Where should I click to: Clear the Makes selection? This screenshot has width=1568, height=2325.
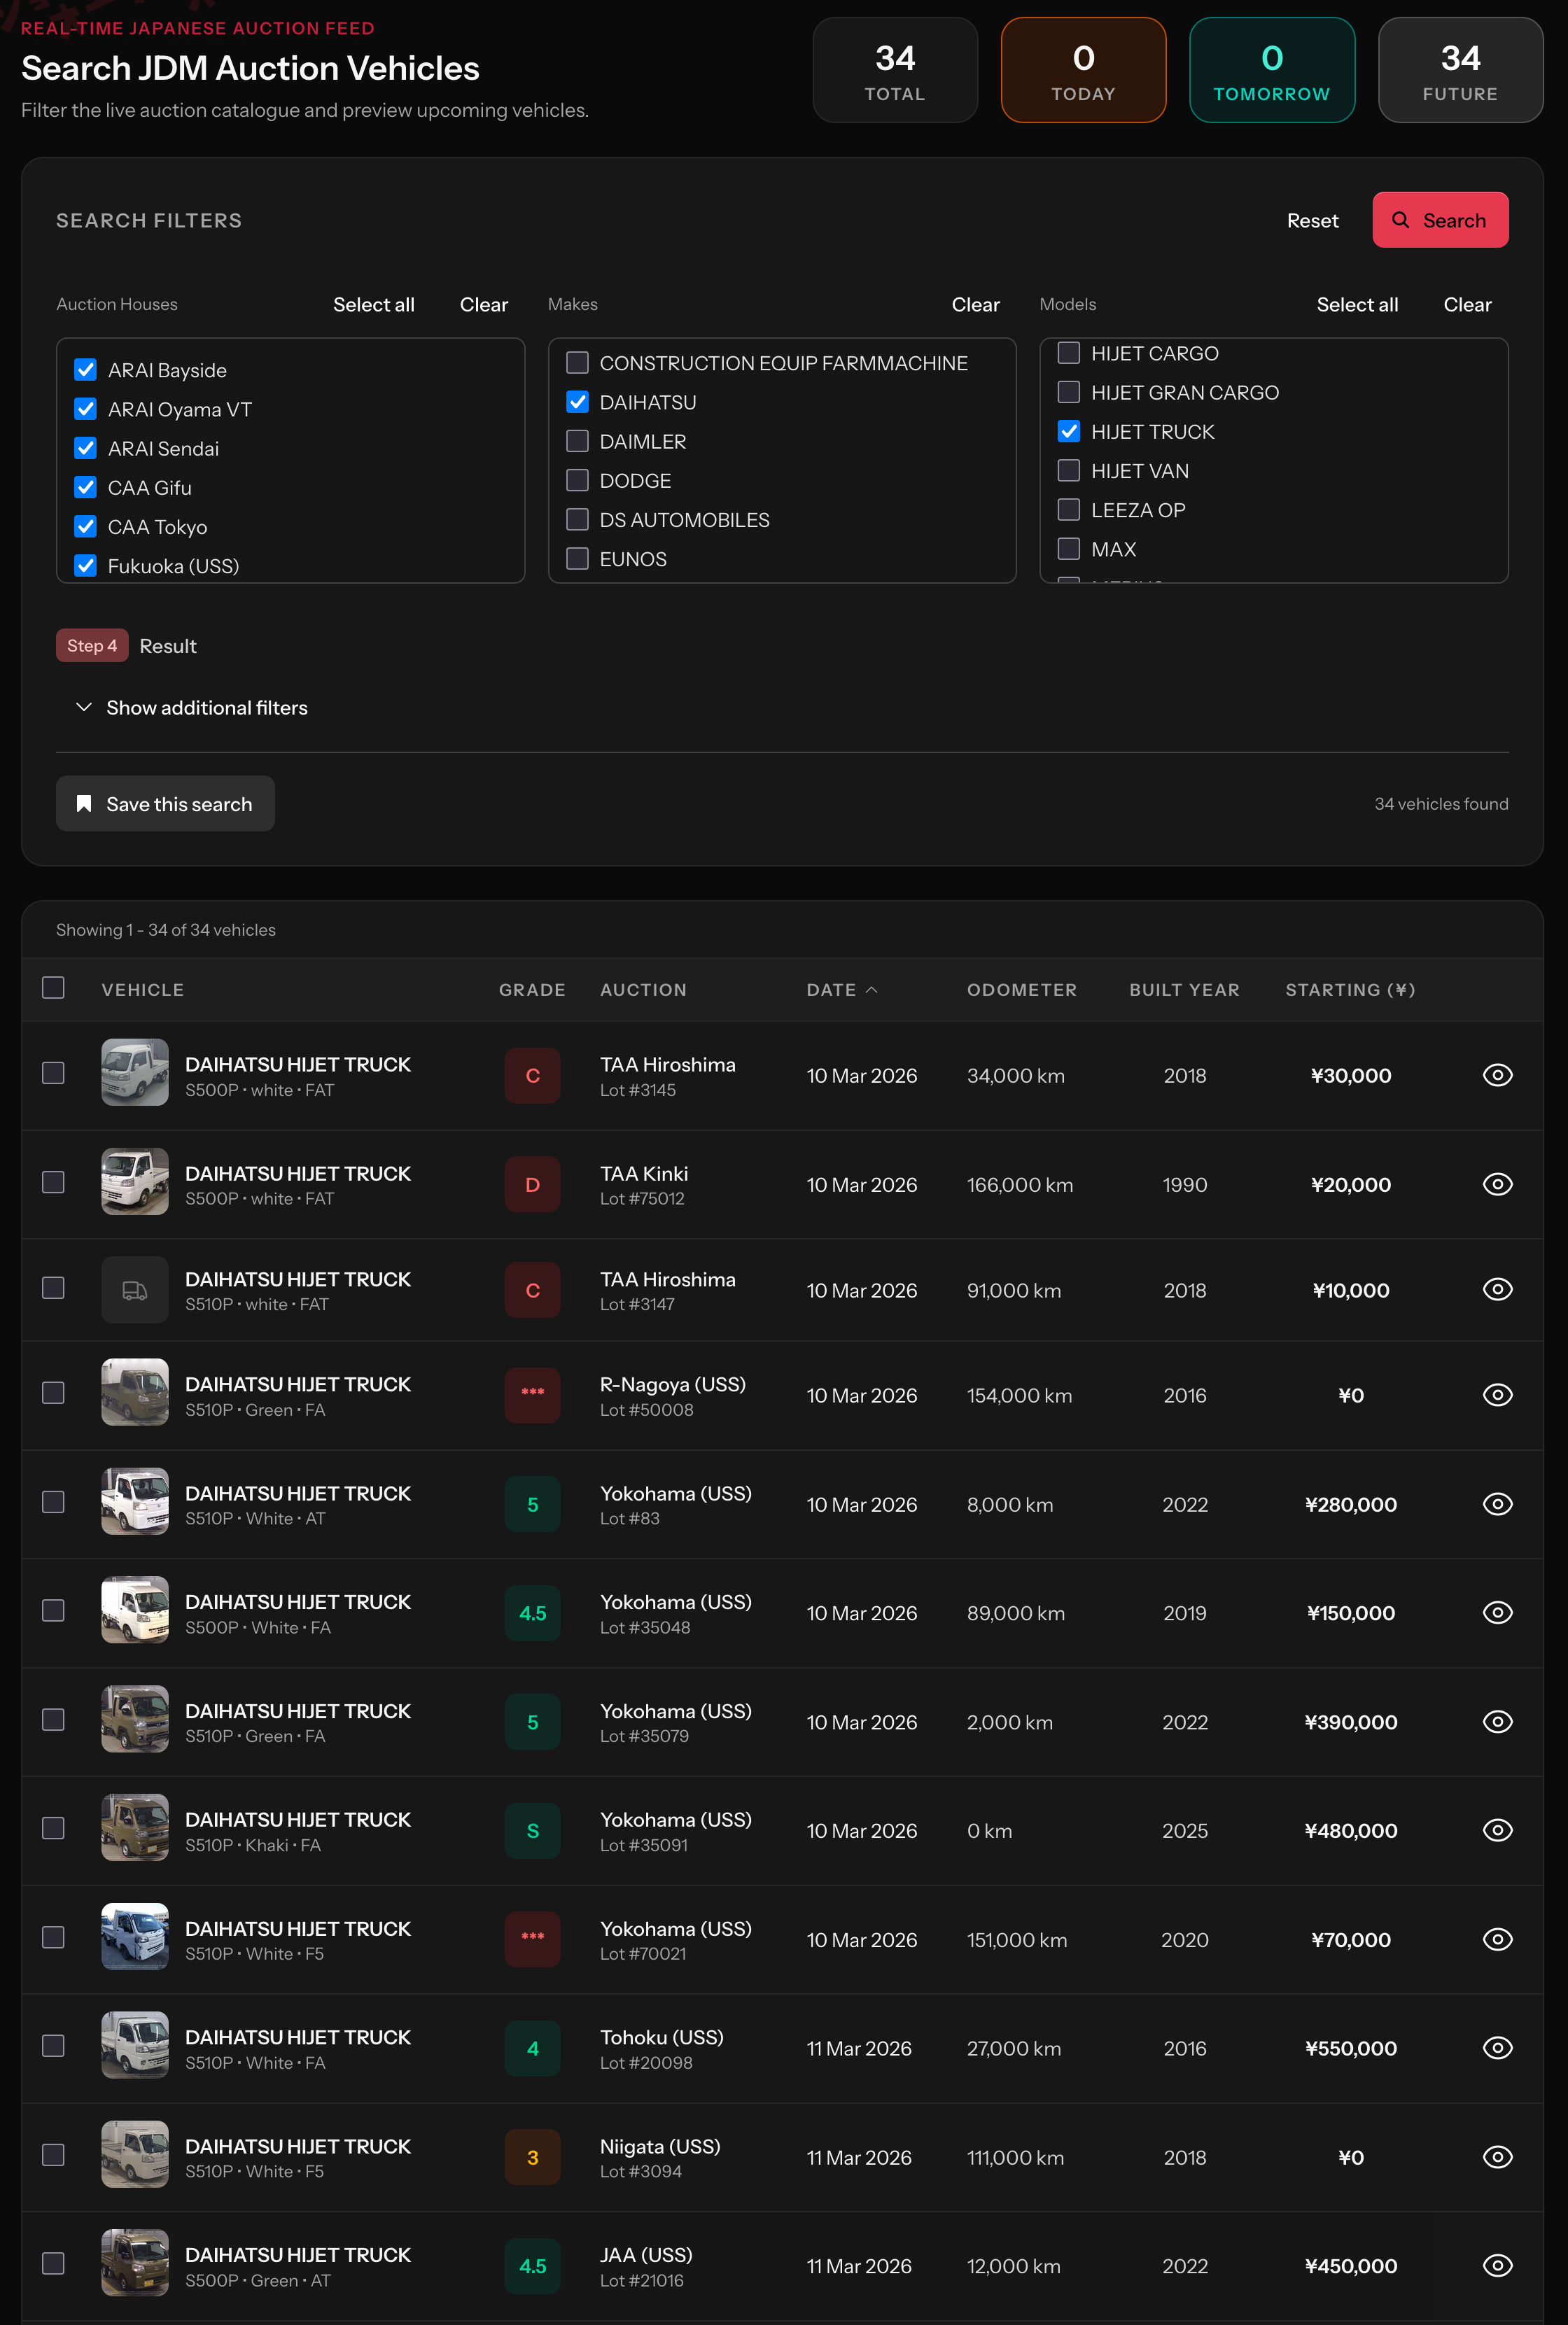point(975,305)
